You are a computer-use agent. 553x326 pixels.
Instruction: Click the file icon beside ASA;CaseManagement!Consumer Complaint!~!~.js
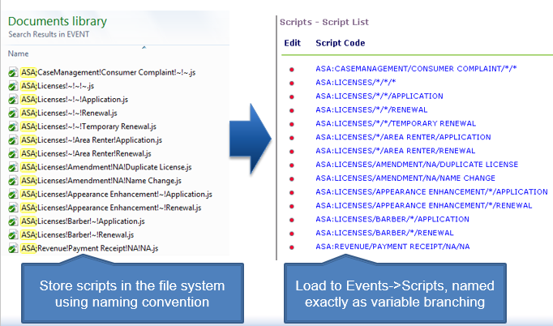pyautogui.click(x=13, y=73)
